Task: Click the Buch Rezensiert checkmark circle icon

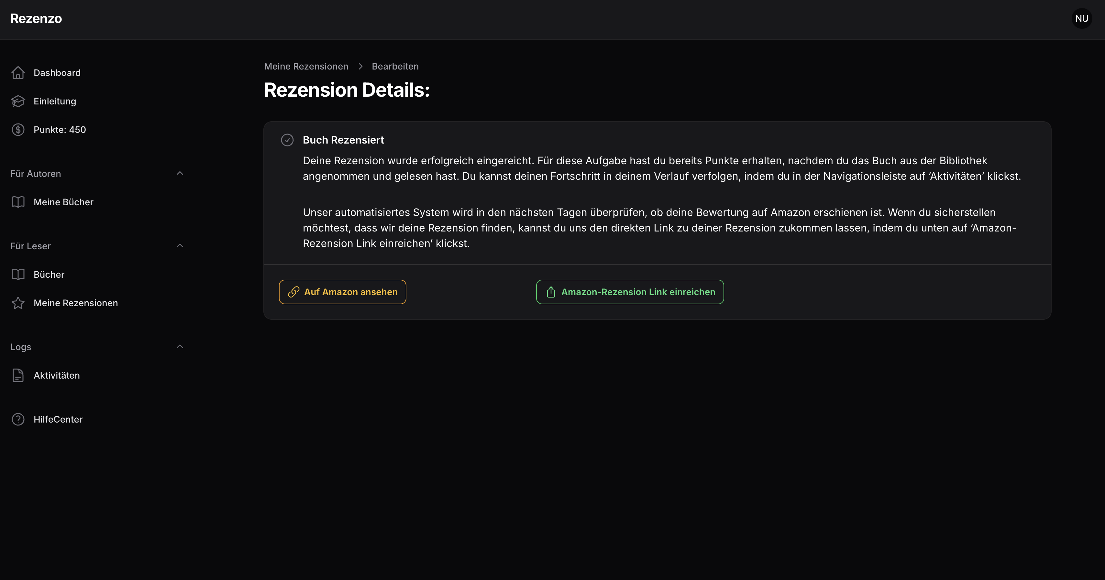Action: point(287,140)
